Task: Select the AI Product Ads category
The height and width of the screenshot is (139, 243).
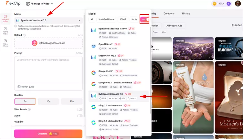Action: click(x=174, y=26)
